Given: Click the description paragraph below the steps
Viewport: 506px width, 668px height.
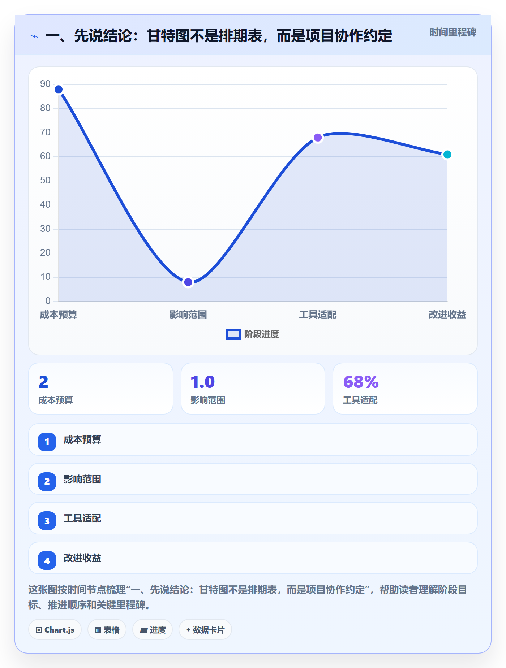Looking at the screenshot, I should tap(248, 597).
